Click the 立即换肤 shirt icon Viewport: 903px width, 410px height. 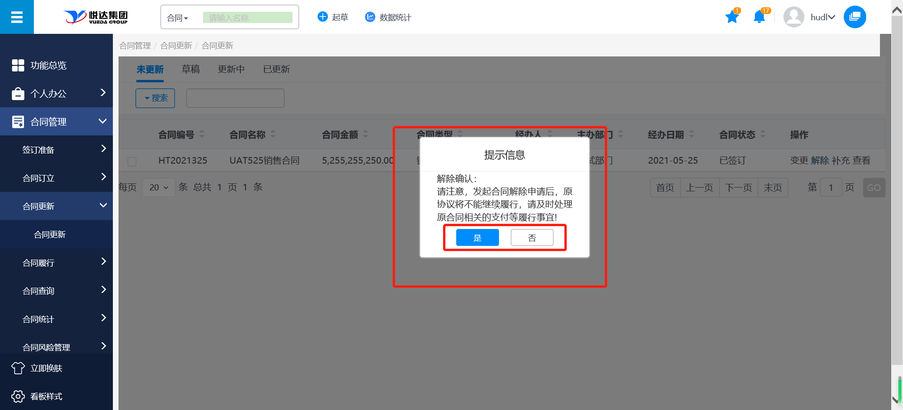tap(18, 368)
